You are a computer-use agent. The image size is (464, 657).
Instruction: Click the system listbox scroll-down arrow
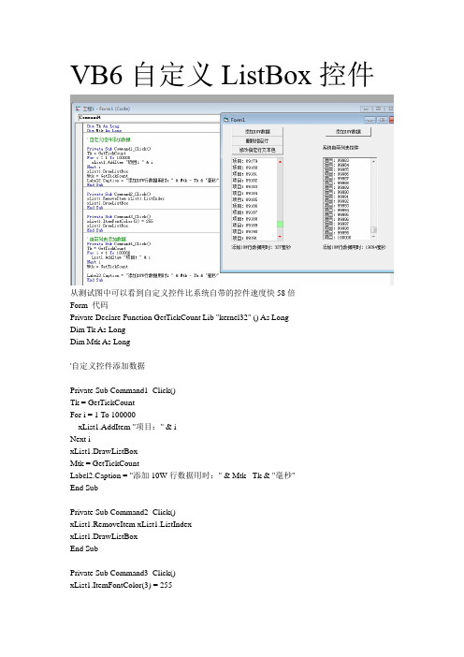click(x=373, y=237)
